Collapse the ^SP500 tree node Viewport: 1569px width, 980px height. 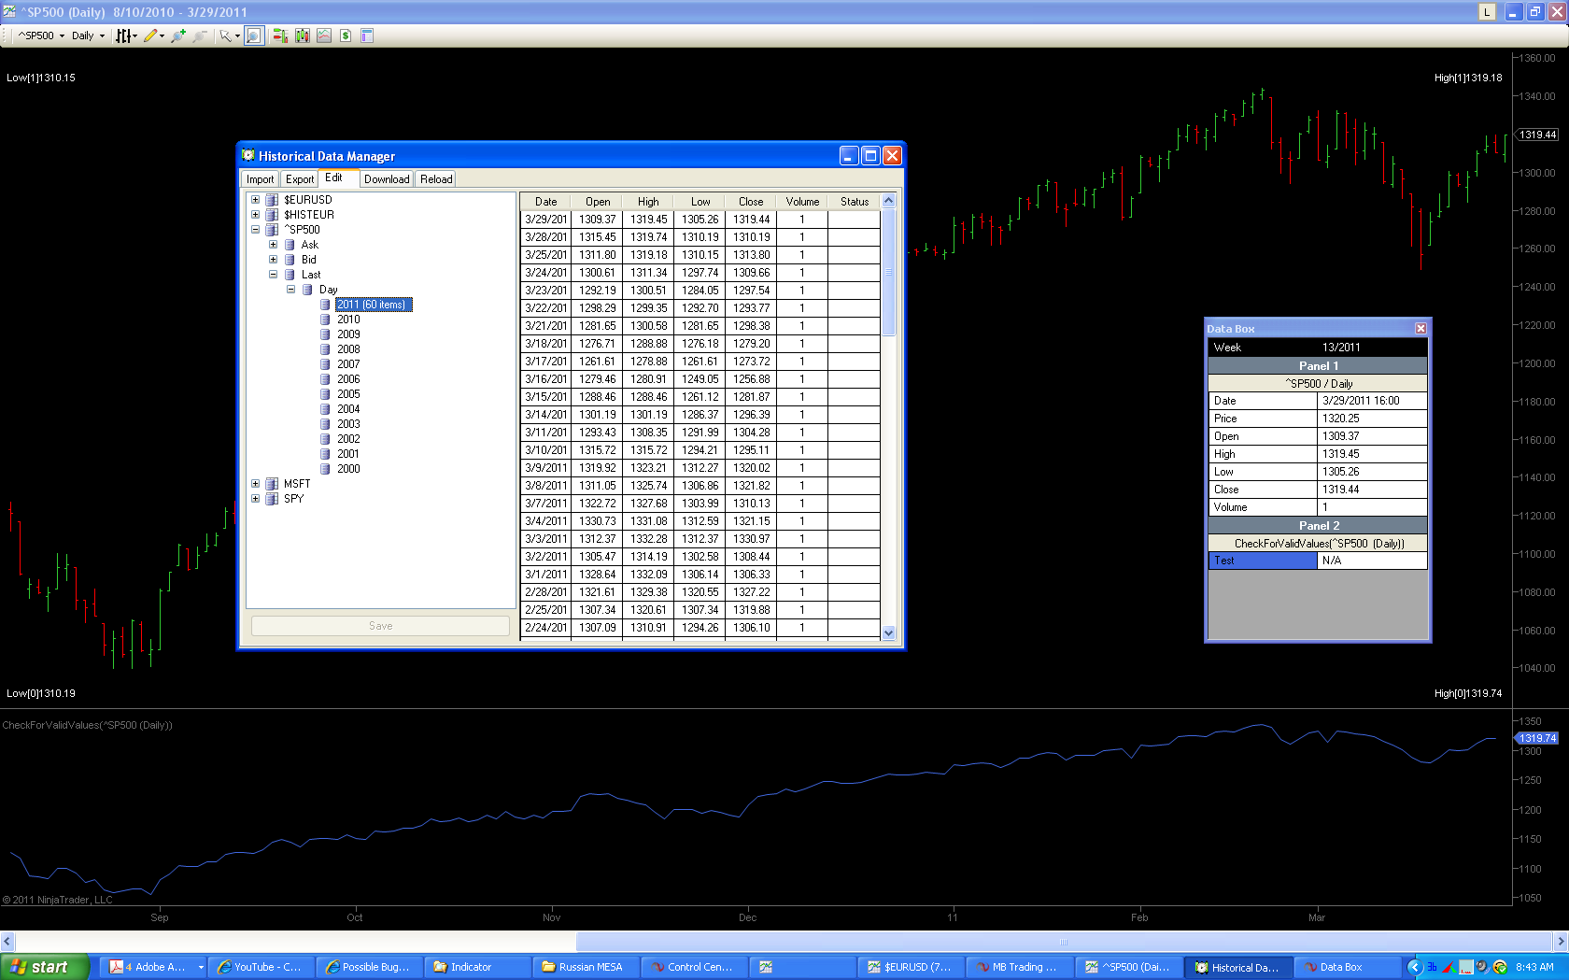(255, 230)
